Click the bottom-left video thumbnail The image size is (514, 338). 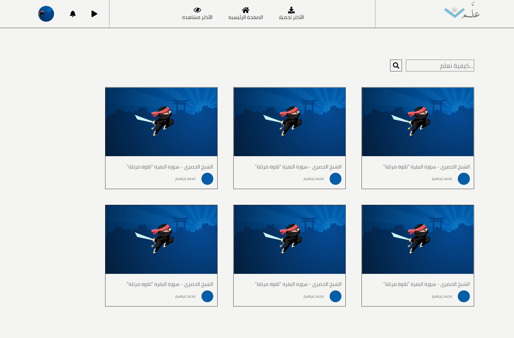[161, 240]
